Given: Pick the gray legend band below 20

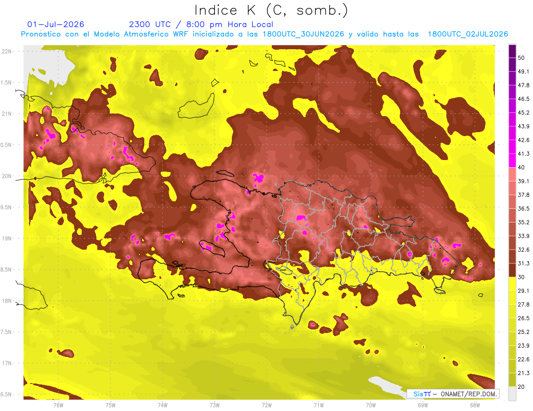Looking at the screenshot, I should [512, 393].
